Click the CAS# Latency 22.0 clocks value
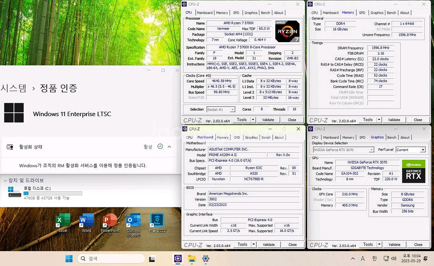 pyautogui.click(x=381, y=59)
